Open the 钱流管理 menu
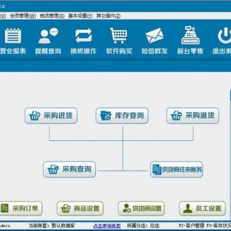This screenshot has height=231, width=231. [x=52, y=16]
